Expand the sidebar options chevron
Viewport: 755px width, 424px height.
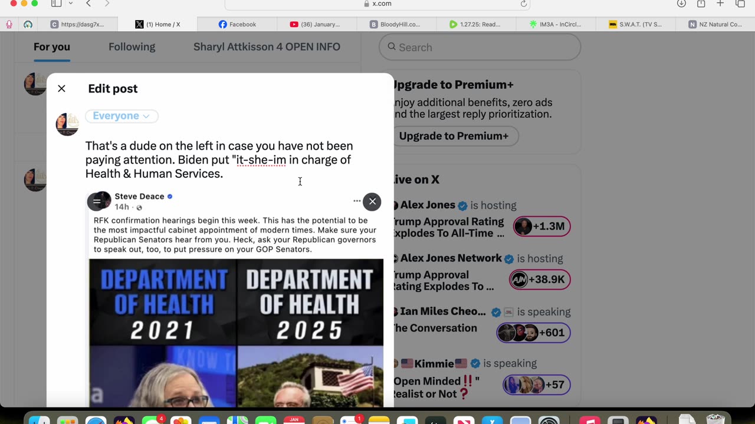(x=71, y=4)
